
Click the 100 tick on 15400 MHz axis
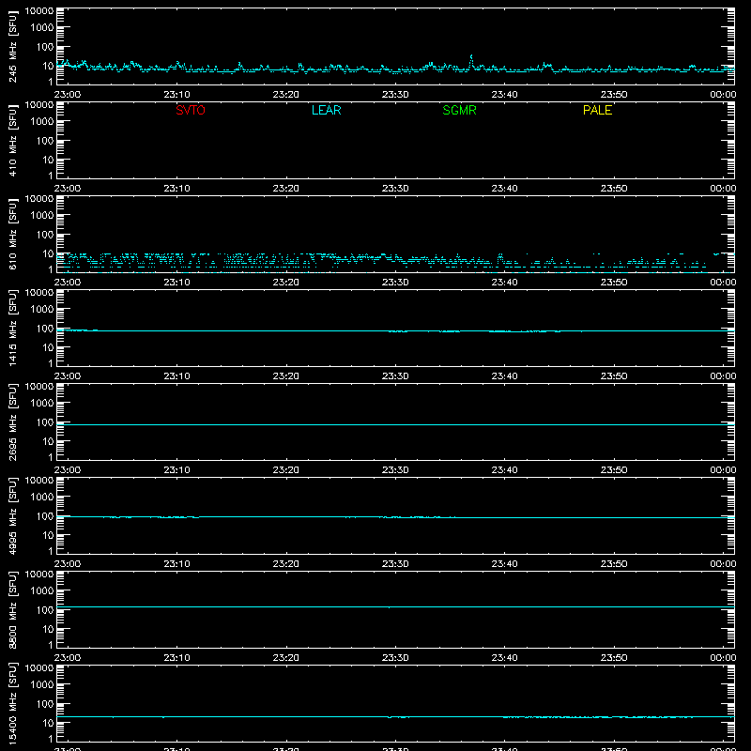(45, 704)
